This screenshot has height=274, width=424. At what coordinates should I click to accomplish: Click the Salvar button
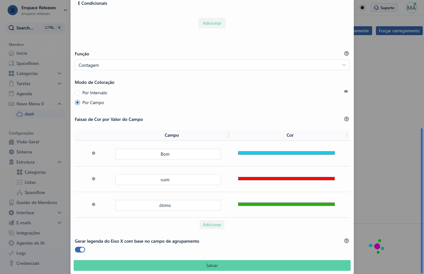212,265
